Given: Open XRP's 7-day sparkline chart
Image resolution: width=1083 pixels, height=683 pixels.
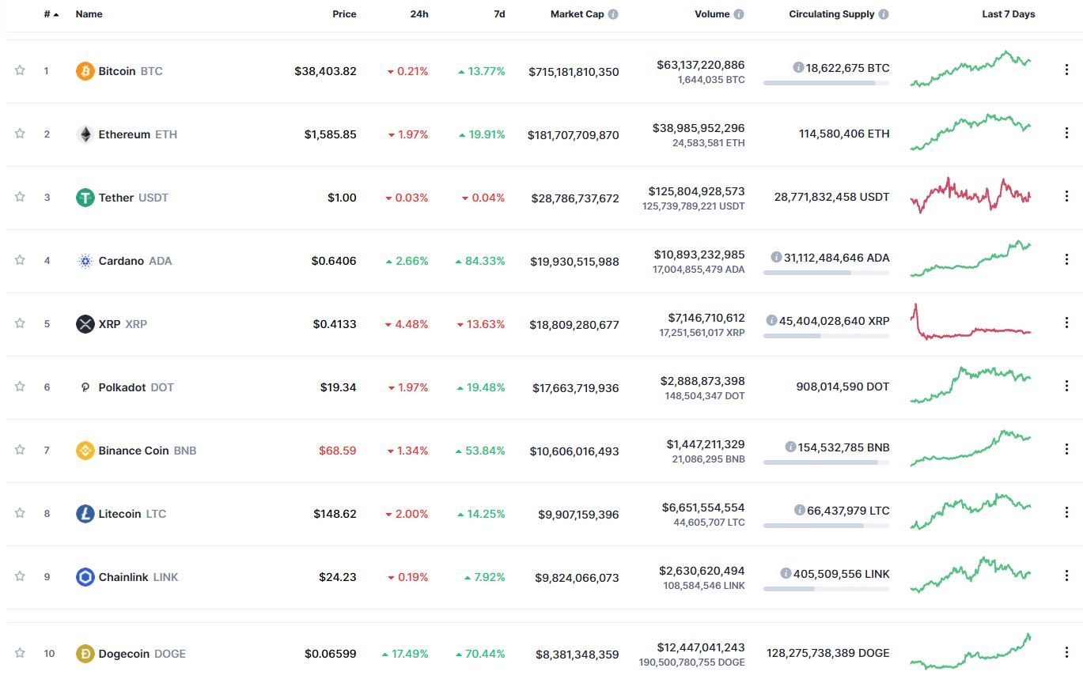Looking at the screenshot, I should (971, 322).
